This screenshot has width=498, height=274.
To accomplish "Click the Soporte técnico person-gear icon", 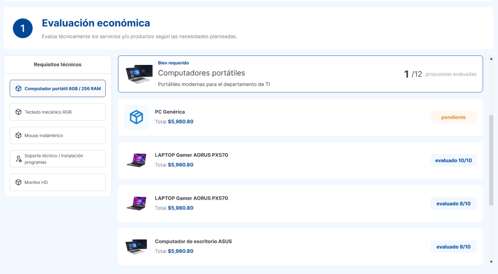I will pyautogui.click(x=19, y=159).
